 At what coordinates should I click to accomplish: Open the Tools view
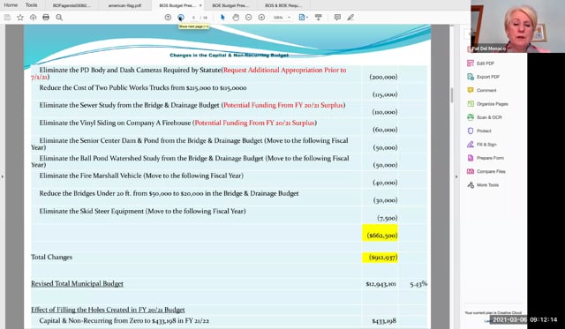click(x=32, y=5)
